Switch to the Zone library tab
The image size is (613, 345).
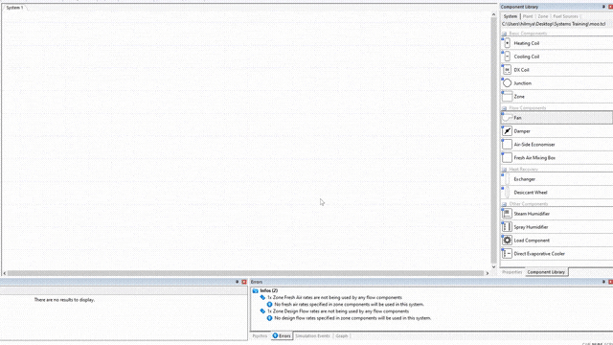(543, 16)
